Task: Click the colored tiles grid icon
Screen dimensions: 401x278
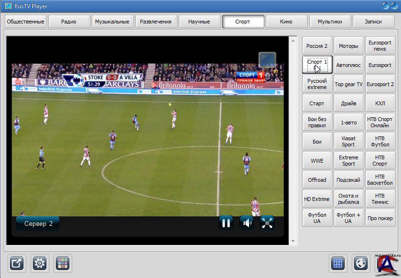Action: [63, 263]
